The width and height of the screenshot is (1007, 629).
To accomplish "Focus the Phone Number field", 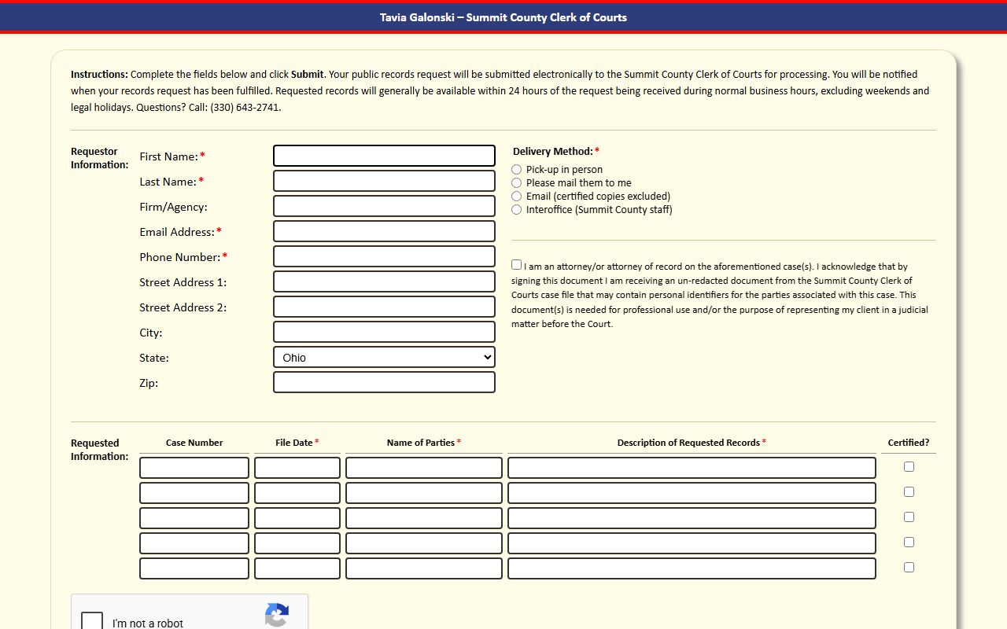I will coord(384,256).
